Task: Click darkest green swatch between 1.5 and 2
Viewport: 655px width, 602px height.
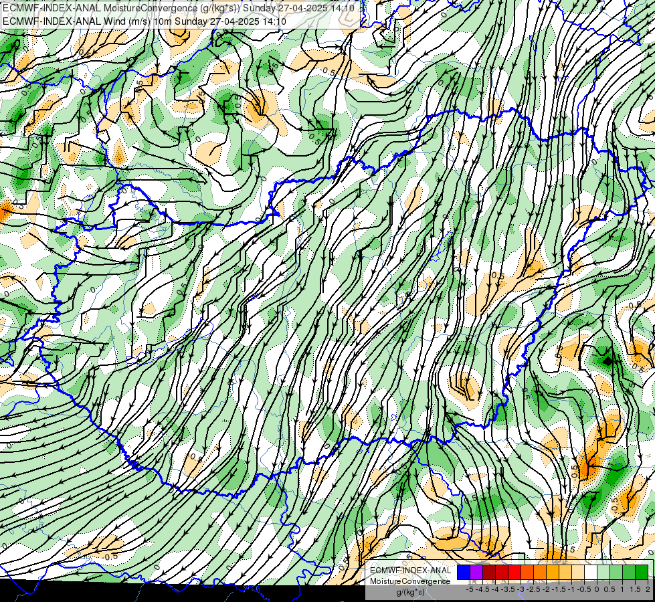Action: tap(641, 572)
